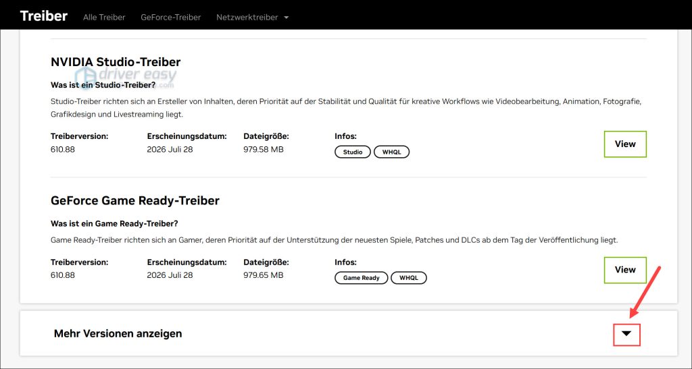Select file size 979.65 MB
692x369 pixels.
[x=264, y=275]
